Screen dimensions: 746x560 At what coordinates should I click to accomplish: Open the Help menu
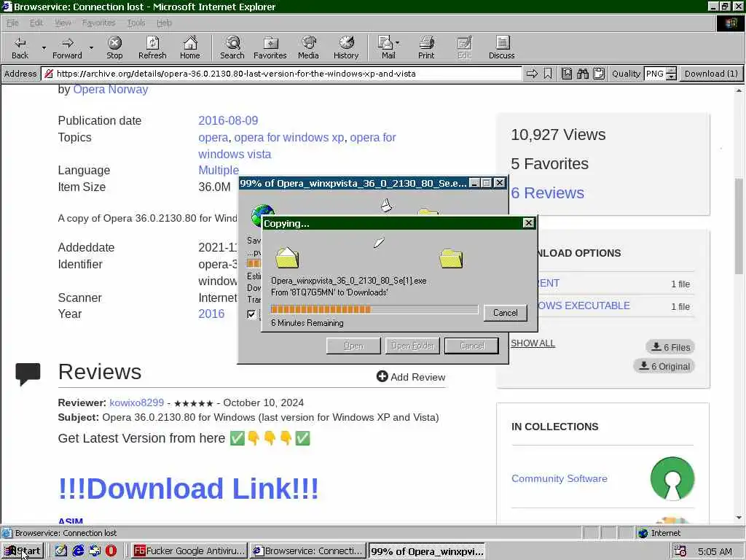(x=164, y=23)
